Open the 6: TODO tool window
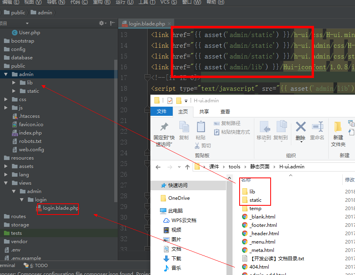The width and height of the screenshot is (355, 275). click(x=36, y=265)
